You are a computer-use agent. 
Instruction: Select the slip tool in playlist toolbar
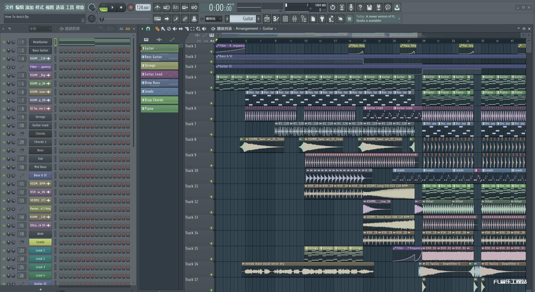pos(181,29)
